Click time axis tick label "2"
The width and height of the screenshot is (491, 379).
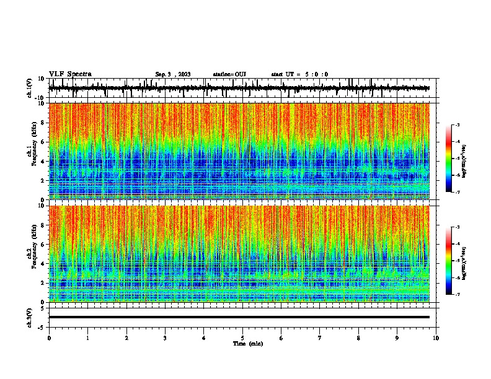pos(126,338)
